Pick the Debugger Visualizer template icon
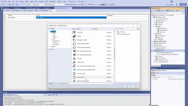The width and height of the screenshot is (188, 106). 74,40
